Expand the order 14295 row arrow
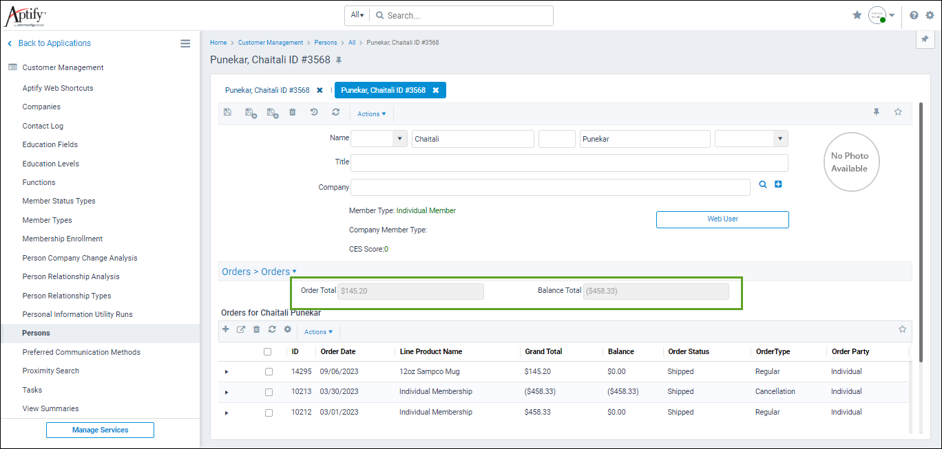This screenshot has width=942, height=449. coord(227,372)
